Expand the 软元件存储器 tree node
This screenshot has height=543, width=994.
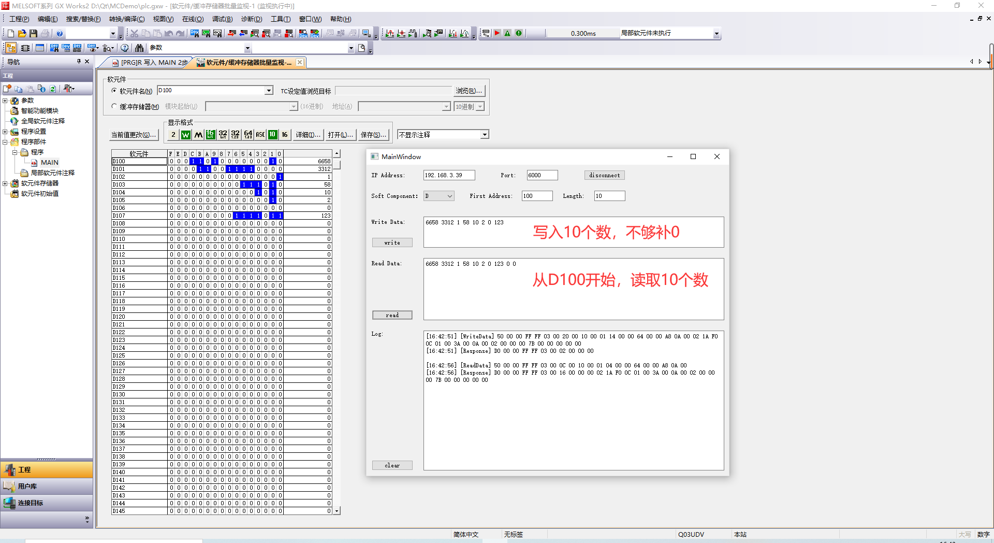pyautogui.click(x=5, y=183)
